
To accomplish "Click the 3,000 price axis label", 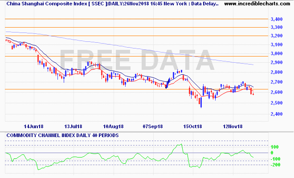I will pyautogui.click(x=277, y=53).
